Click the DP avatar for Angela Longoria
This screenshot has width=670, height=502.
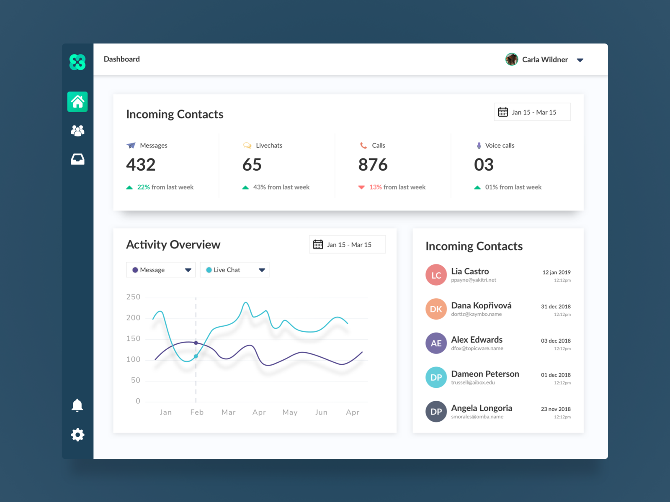pyautogui.click(x=436, y=412)
